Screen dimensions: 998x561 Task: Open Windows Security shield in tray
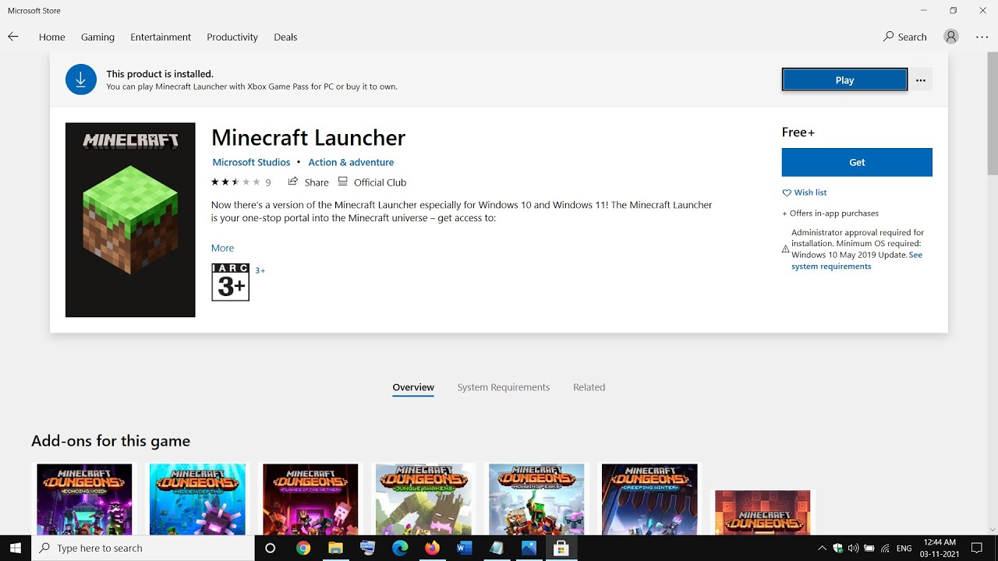click(837, 548)
